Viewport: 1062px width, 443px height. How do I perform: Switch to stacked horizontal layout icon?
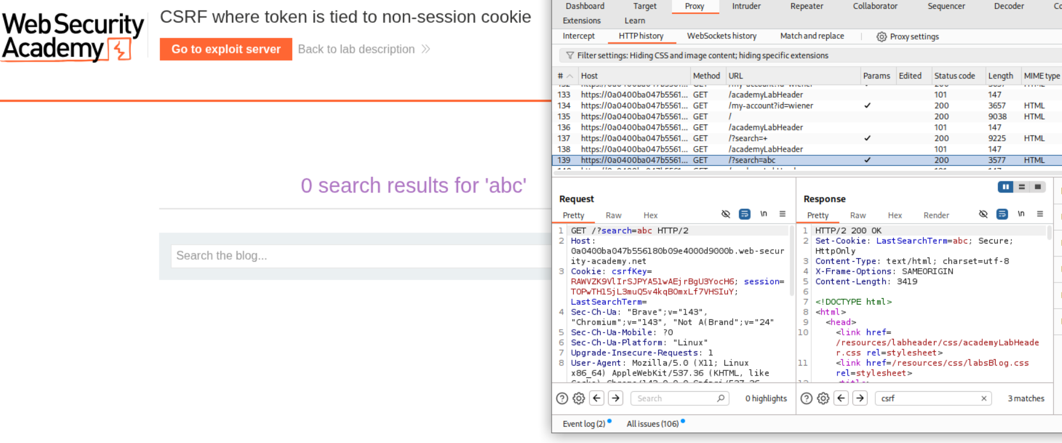pyautogui.click(x=1021, y=187)
